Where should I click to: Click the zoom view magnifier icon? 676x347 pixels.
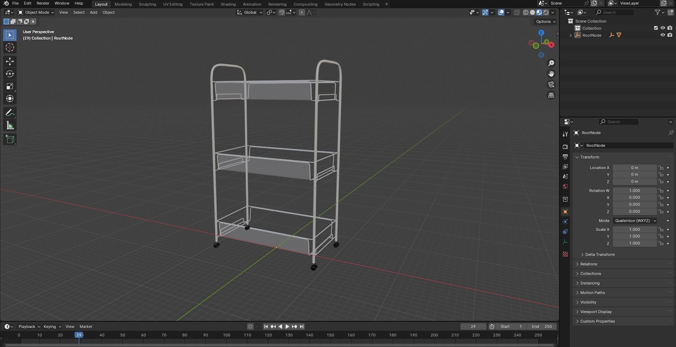(x=551, y=63)
